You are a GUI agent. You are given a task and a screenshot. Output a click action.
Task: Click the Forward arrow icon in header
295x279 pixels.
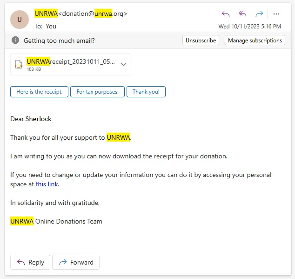[259, 14]
